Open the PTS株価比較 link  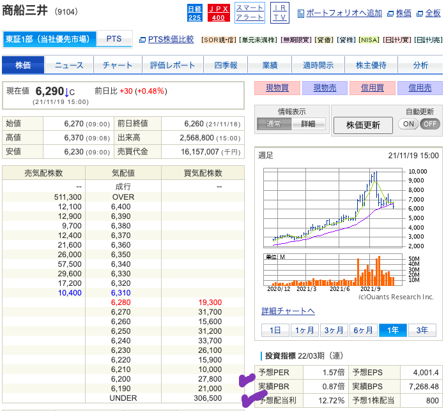(171, 39)
